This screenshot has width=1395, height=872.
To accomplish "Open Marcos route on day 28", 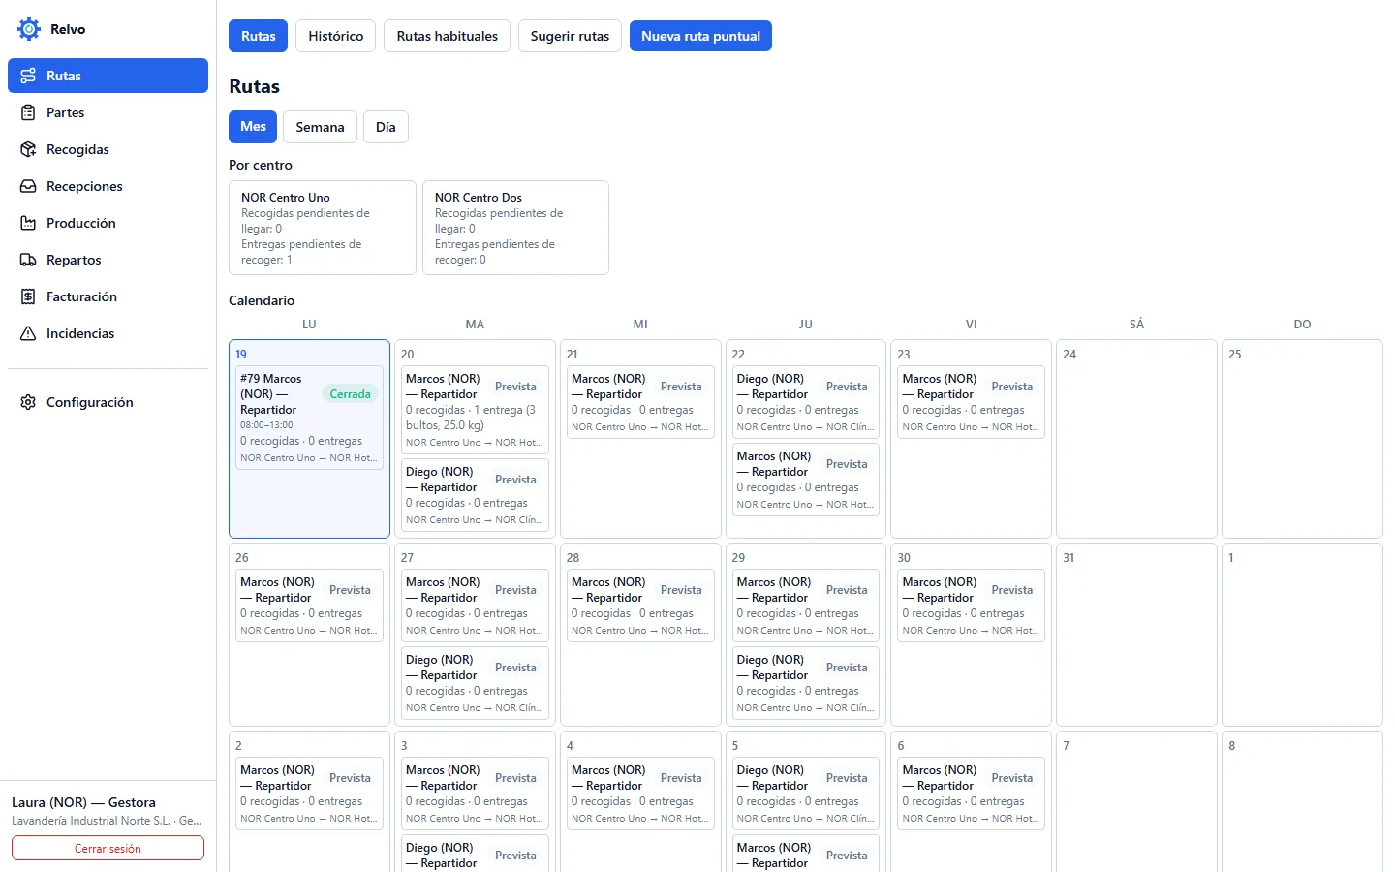I will click(x=640, y=606).
